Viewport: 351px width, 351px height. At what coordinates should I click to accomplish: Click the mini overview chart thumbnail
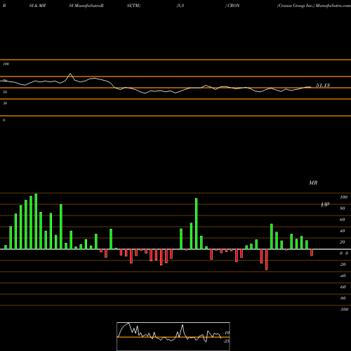(x=173, y=336)
